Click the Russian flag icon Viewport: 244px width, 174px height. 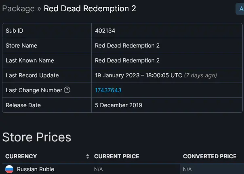pos(9,169)
